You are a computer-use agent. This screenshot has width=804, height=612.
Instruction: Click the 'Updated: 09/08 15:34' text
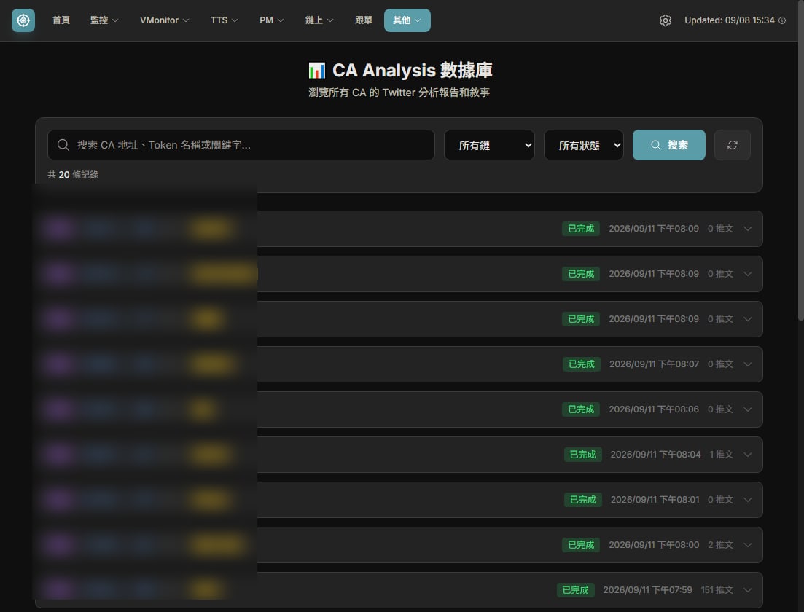pos(729,20)
